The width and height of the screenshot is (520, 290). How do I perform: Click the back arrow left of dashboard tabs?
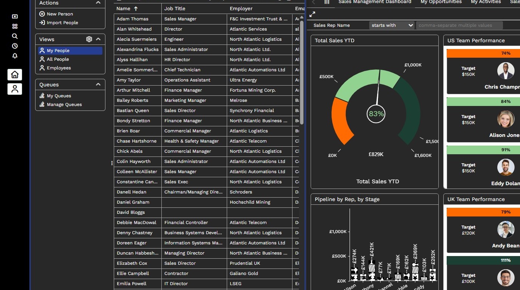[x=313, y=2]
